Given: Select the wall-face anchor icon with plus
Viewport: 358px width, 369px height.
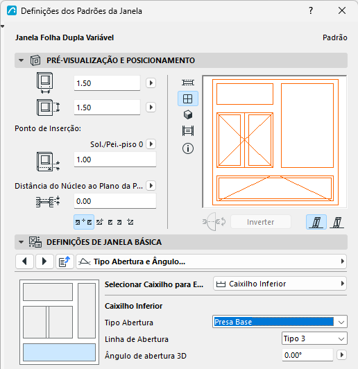Looking at the screenshot, I should (x=84, y=222).
